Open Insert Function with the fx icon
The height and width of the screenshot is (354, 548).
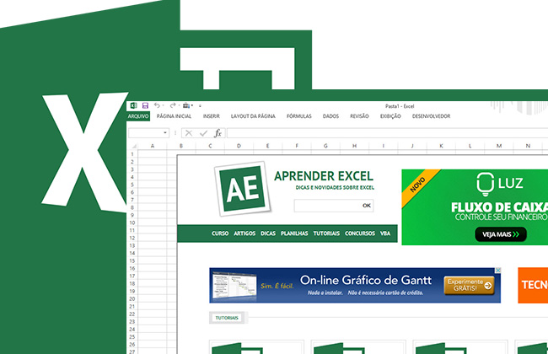coord(218,133)
